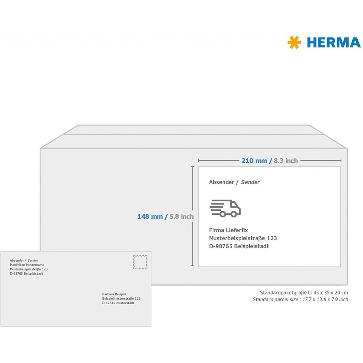Screen dimensions: 363x363
Task: Click "Standard parcel size" inch caption
Action: click(x=300, y=299)
